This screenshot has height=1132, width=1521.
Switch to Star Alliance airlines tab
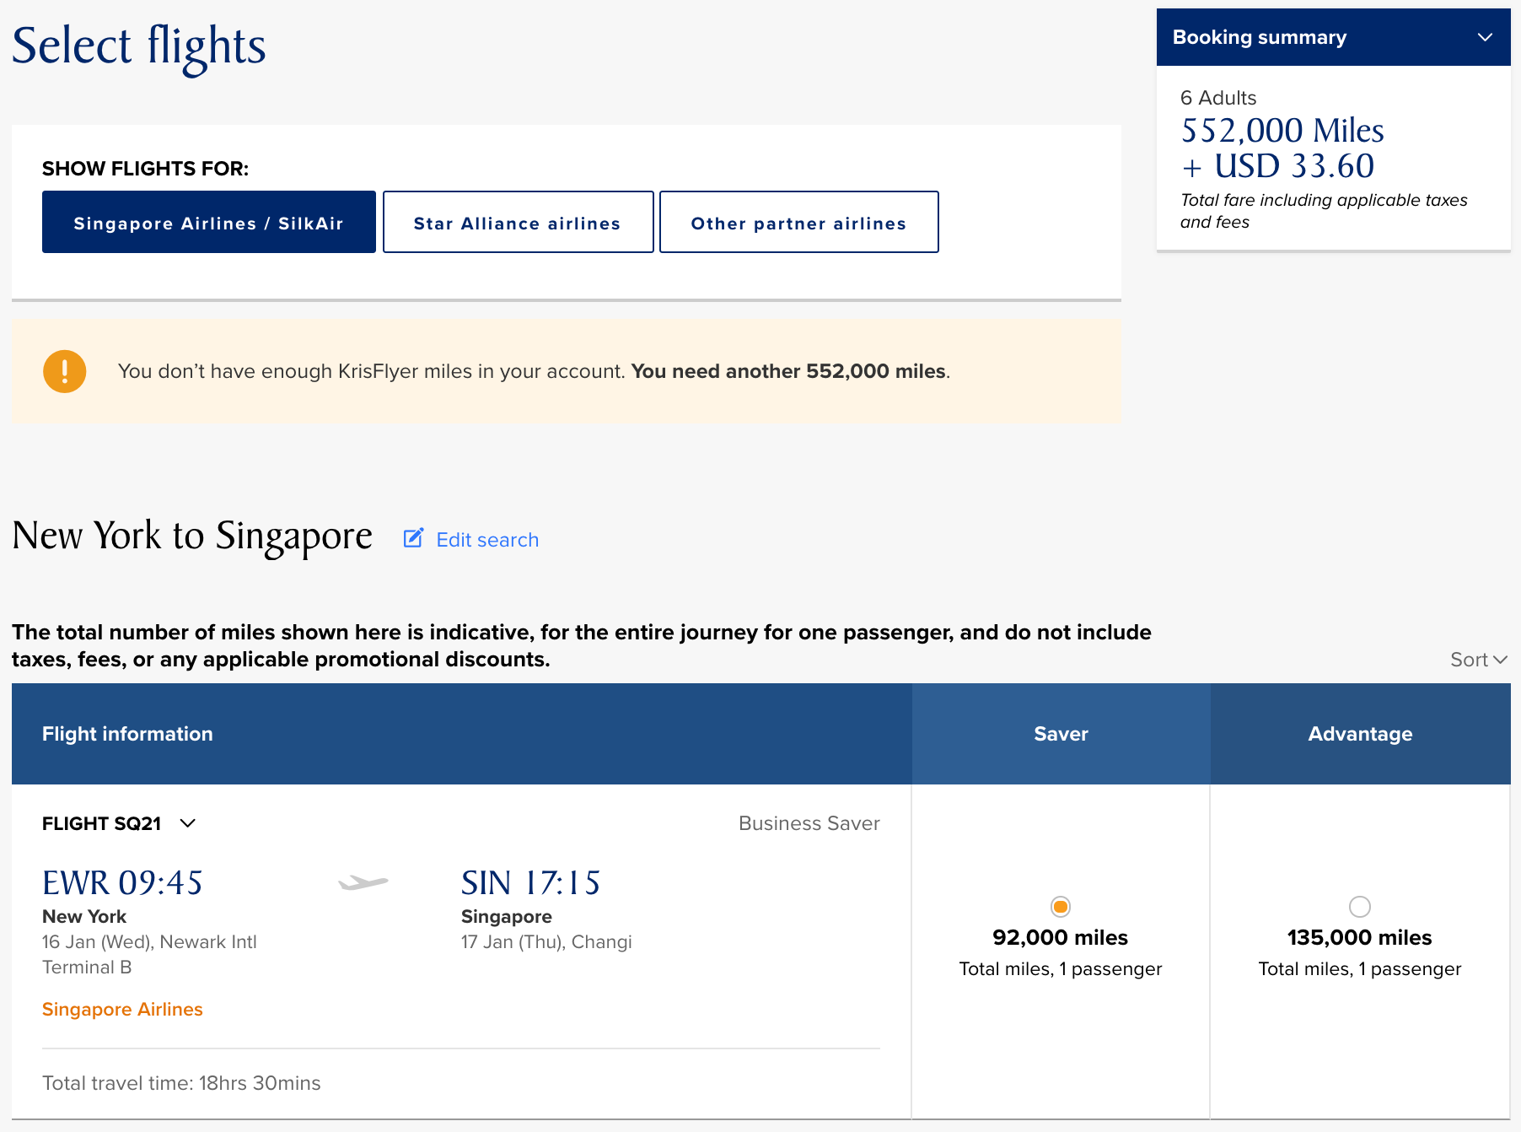518,223
